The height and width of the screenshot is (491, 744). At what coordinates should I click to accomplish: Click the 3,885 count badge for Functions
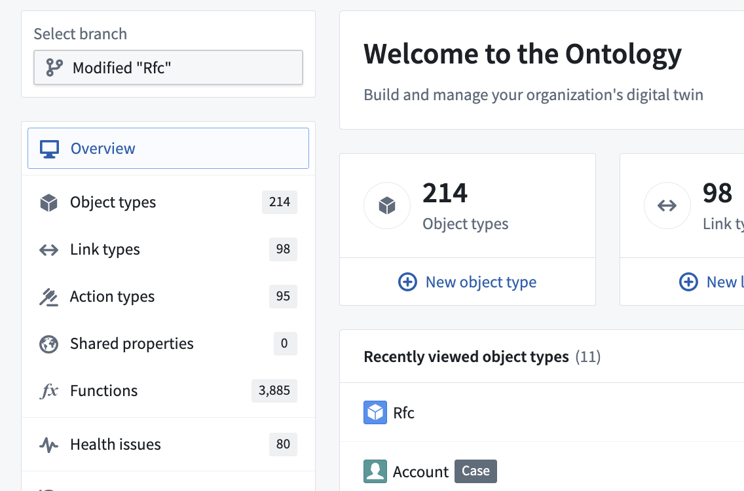coord(274,390)
